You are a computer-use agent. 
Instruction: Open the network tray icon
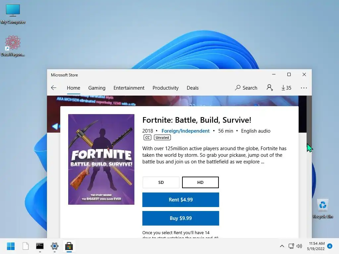(291, 246)
